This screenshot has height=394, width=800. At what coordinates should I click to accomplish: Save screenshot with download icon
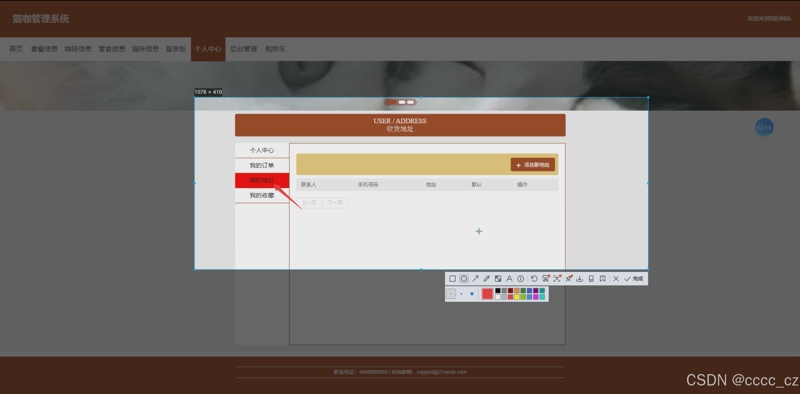click(580, 279)
